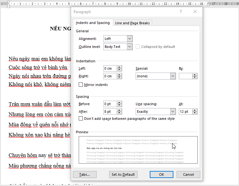Click the By indentation input field
239x186 pixels.
pos(186,76)
